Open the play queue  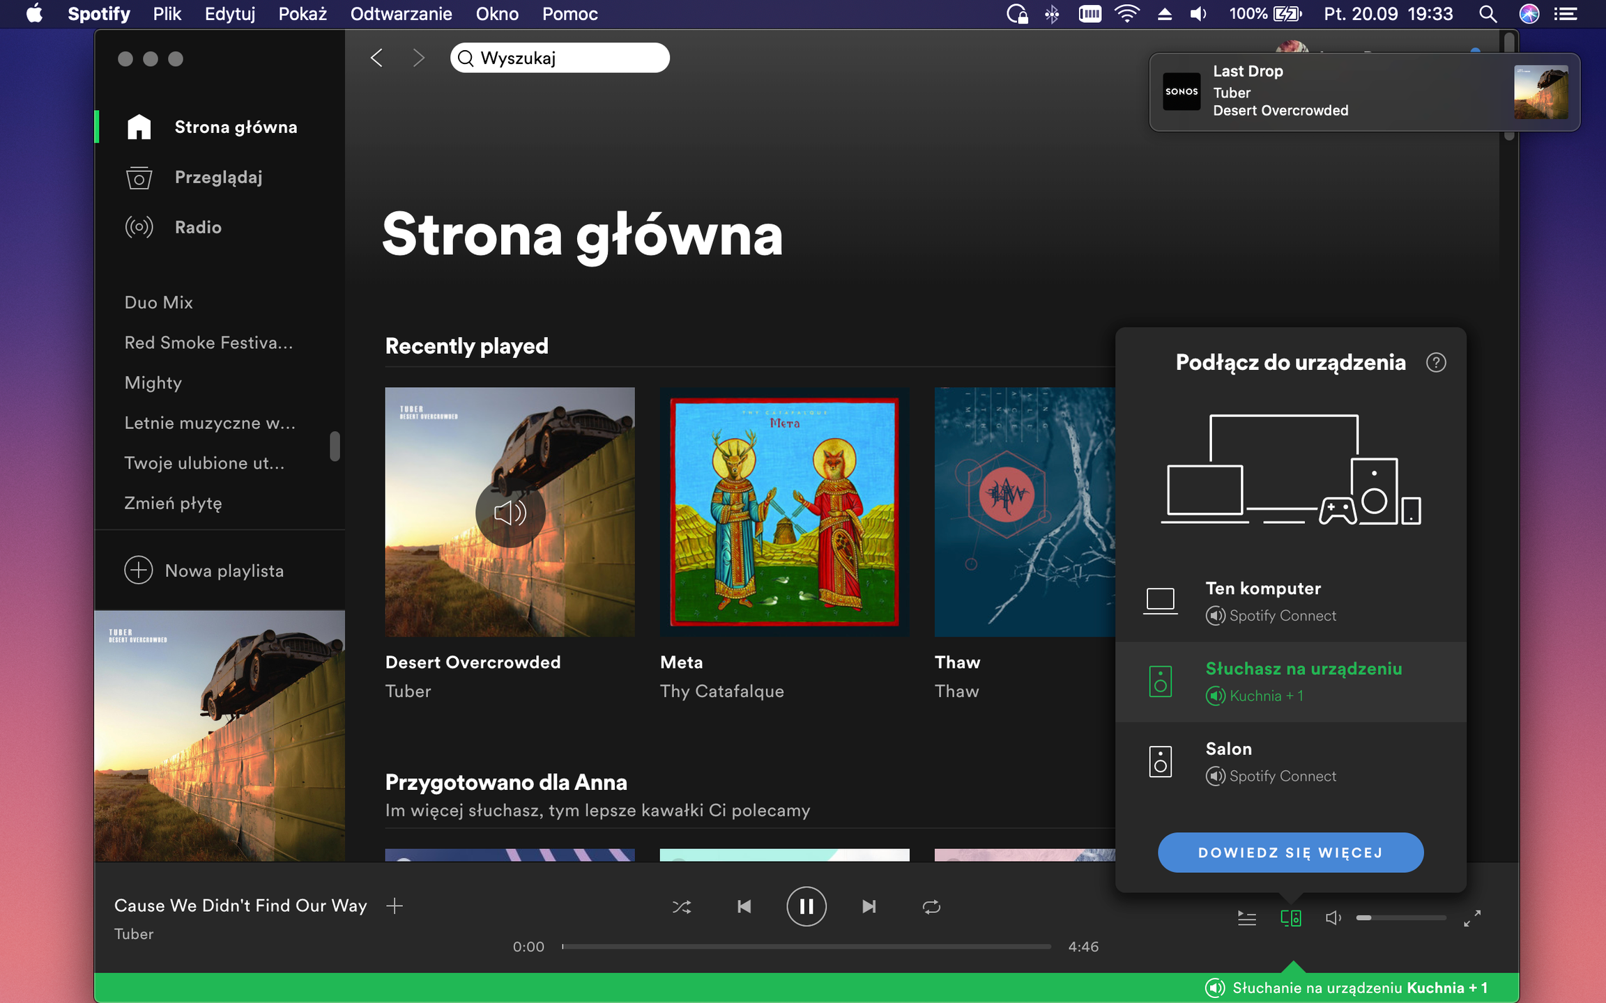pyautogui.click(x=1247, y=918)
